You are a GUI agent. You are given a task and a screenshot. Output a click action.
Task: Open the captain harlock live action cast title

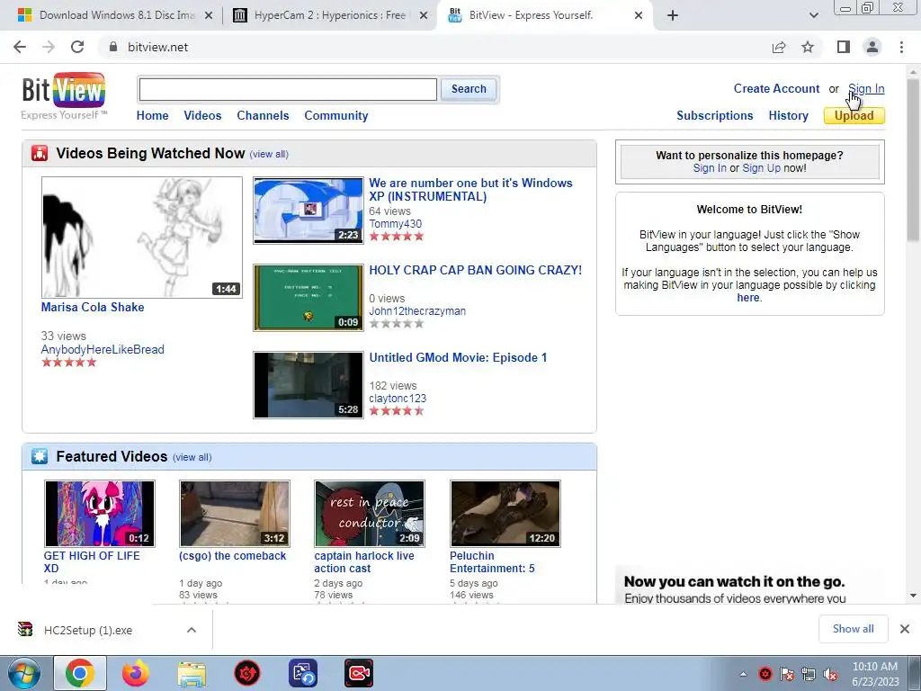point(364,561)
